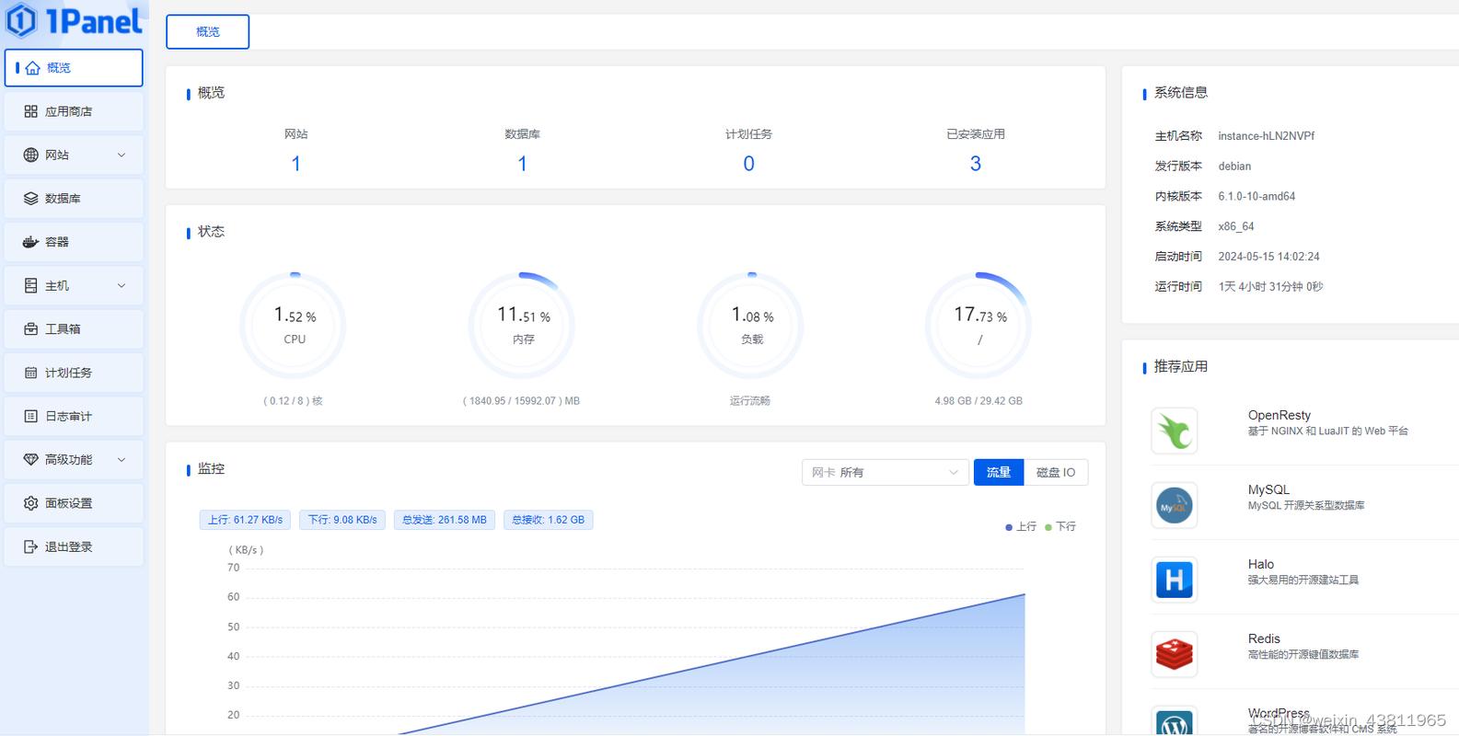This screenshot has width=1459, height=736.
Task: Open 计划任务 in the sidebar
Action: point(74,373)
